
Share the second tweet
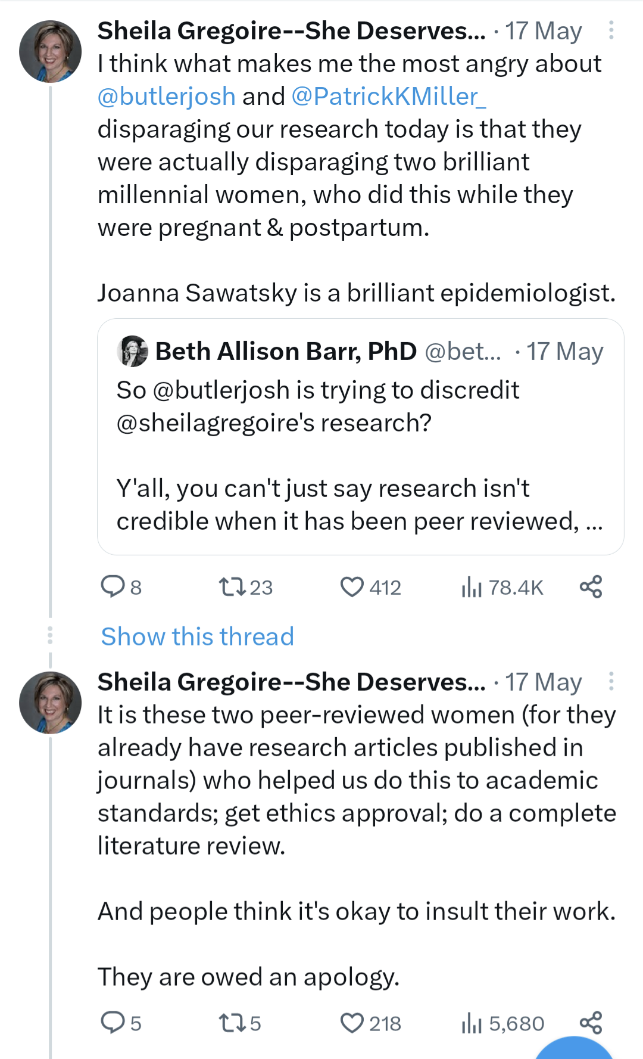pyautogui.click(x=591, y=1023)
